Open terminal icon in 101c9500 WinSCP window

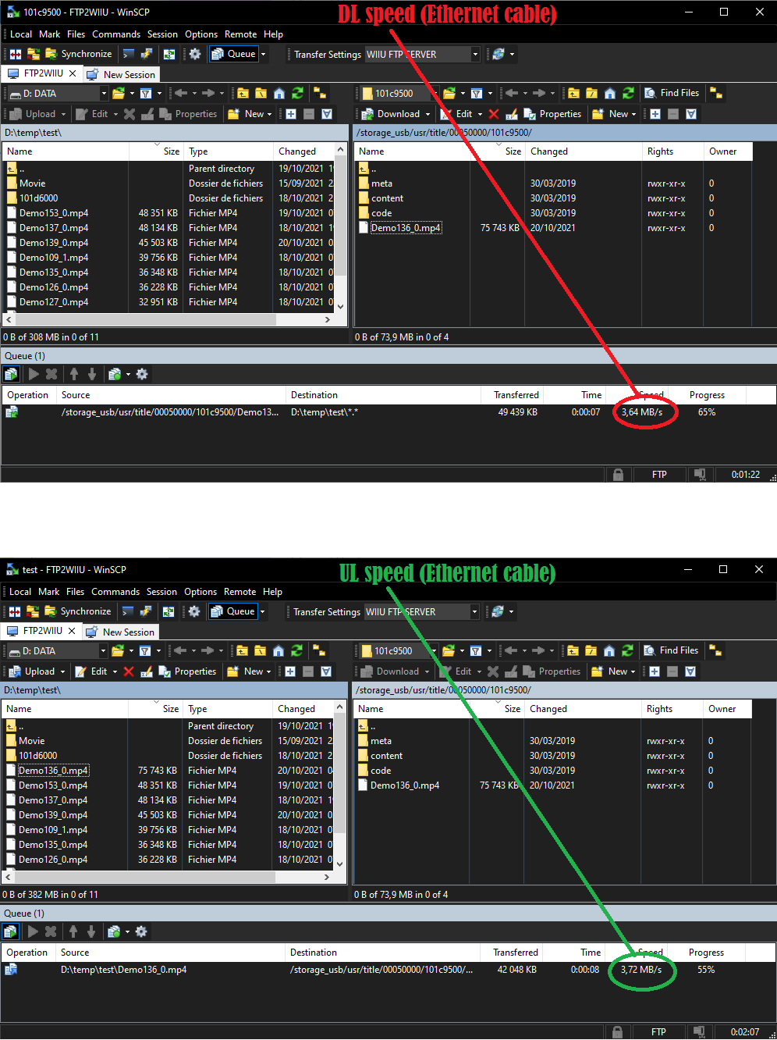pos(129,54)
